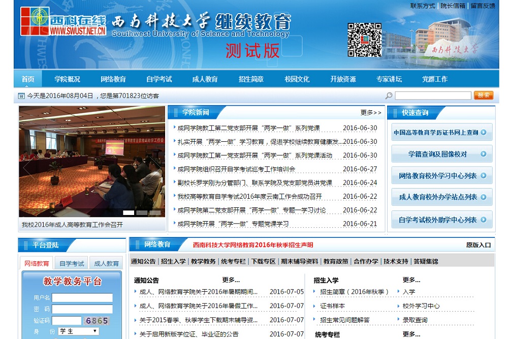Open 技术支持 sub-navigation item
The image size is (508, 339).
coord(396,261)
